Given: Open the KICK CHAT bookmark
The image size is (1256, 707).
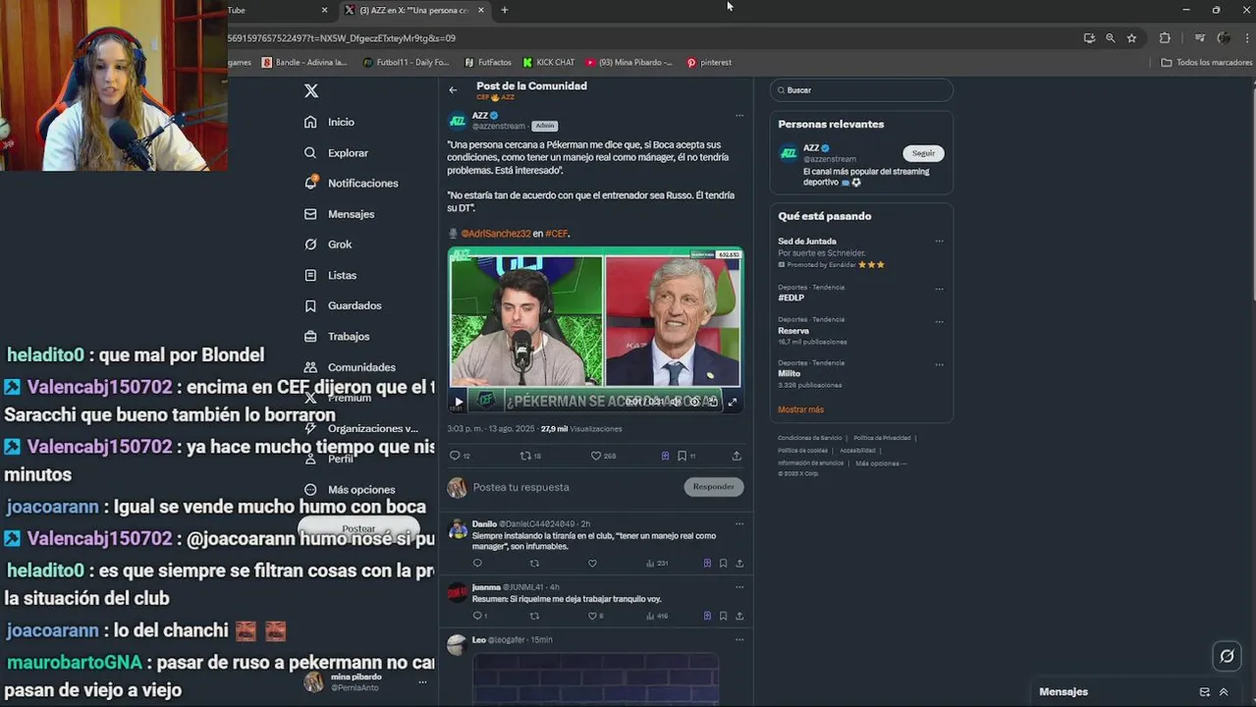Looking at the screenshot, I should [548, 62].
